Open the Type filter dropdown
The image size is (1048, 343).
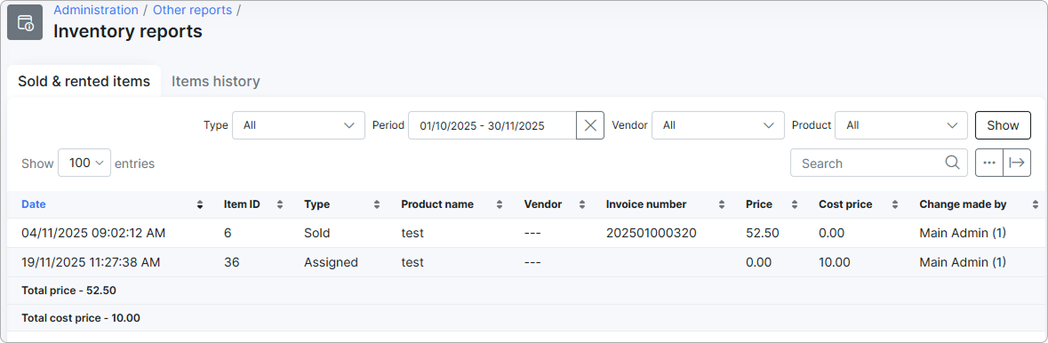coord(299,125)
